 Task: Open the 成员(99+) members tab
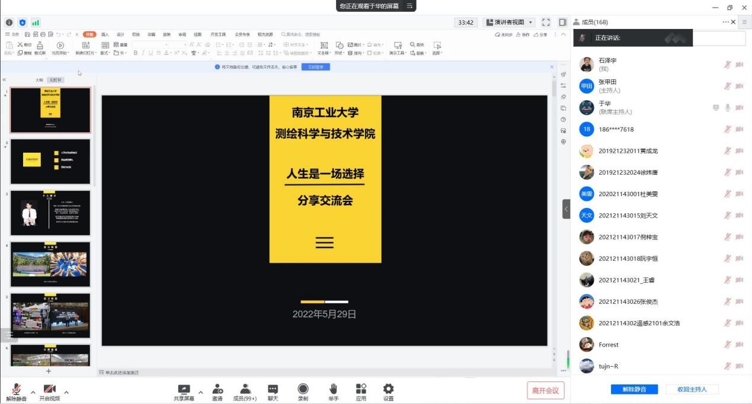(x=245, y=390)
